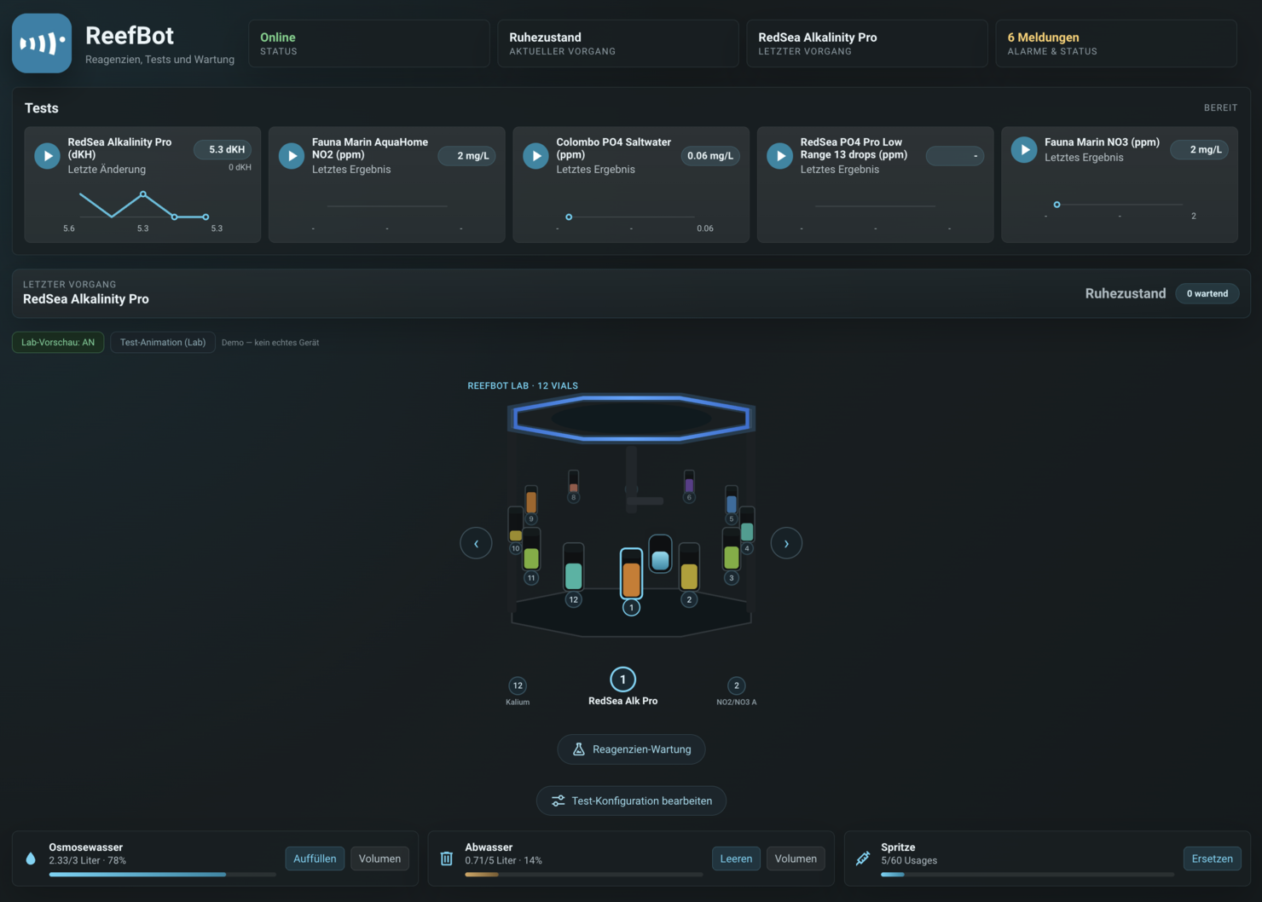Click Auffüllen for Osmosewasser

(x=315, y=859)
